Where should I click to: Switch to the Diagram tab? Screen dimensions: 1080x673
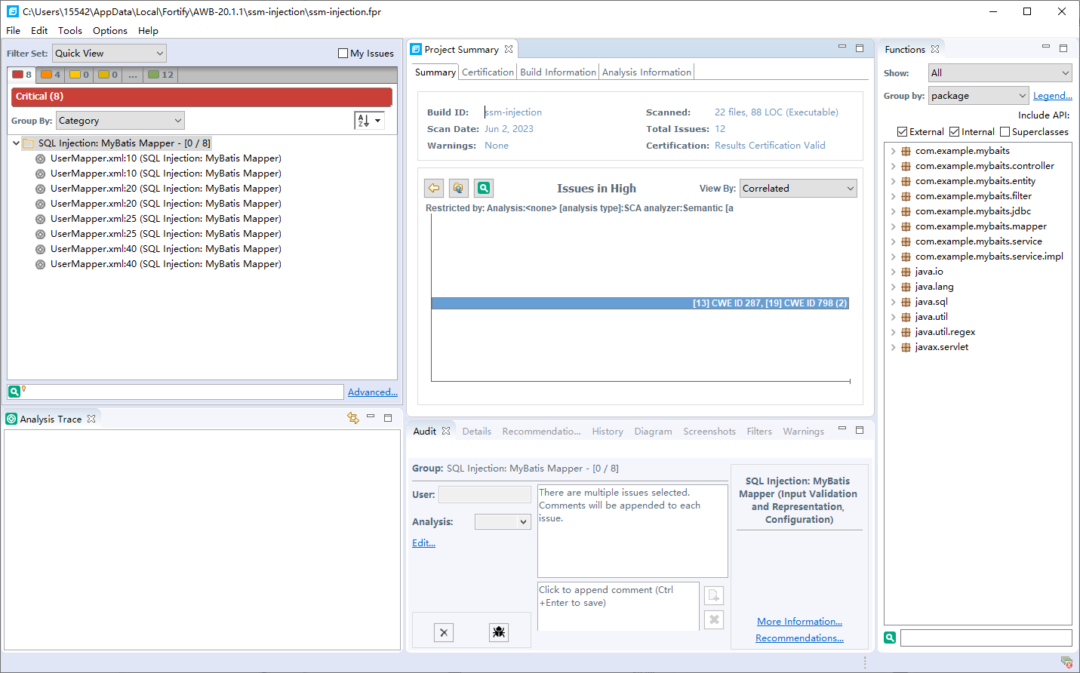653,432
